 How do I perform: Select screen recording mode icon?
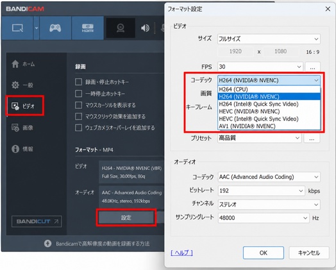click(17, 28)
